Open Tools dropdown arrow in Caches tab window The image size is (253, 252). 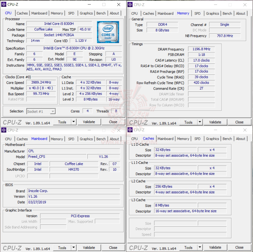tap(200, 247)
